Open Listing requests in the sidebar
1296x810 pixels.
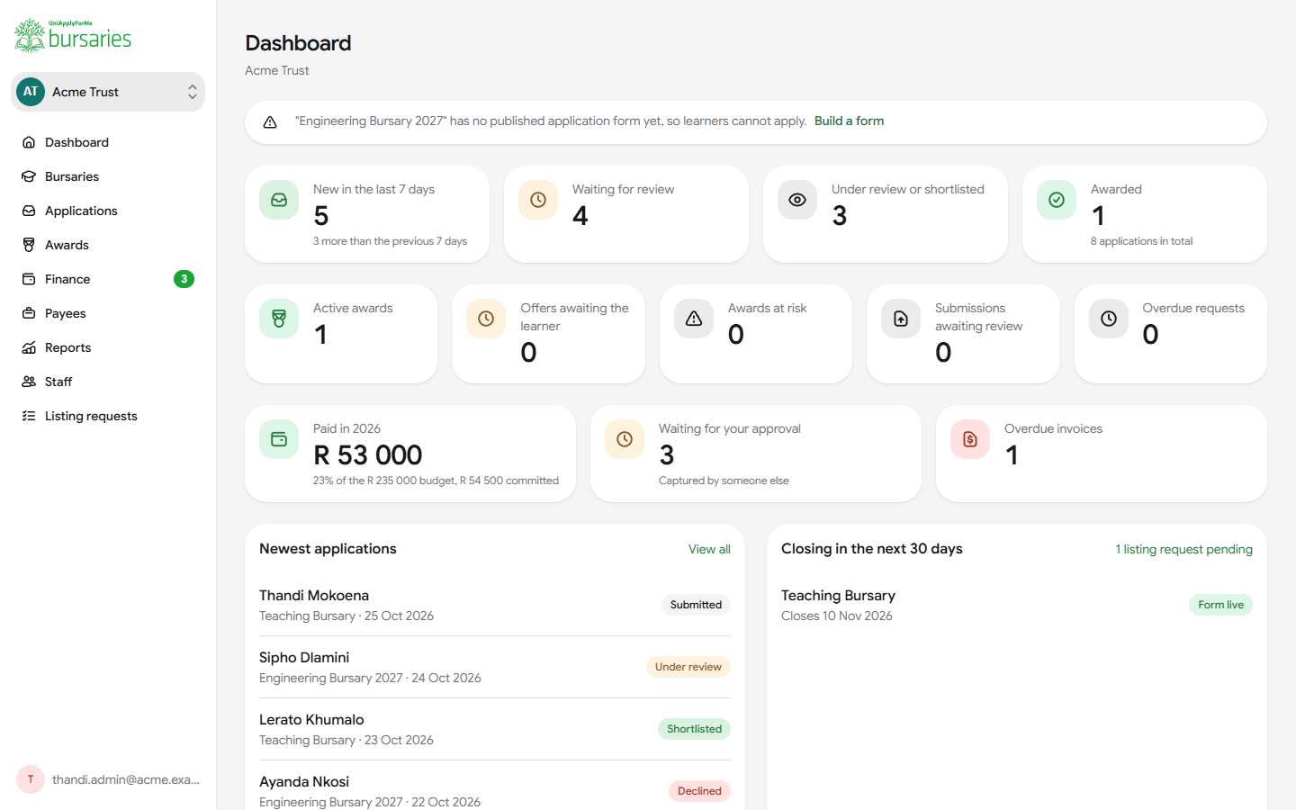(108, 416)
